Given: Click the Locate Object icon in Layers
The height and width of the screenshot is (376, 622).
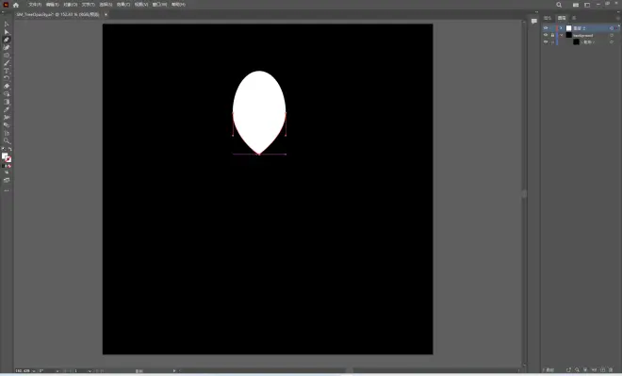Looking at the screenshot, I should (577, 369).
